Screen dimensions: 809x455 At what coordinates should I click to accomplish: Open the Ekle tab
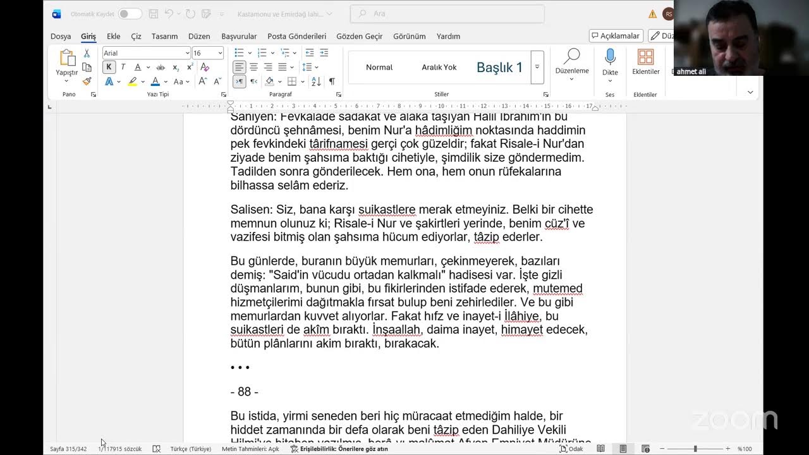tap(114, 36)
